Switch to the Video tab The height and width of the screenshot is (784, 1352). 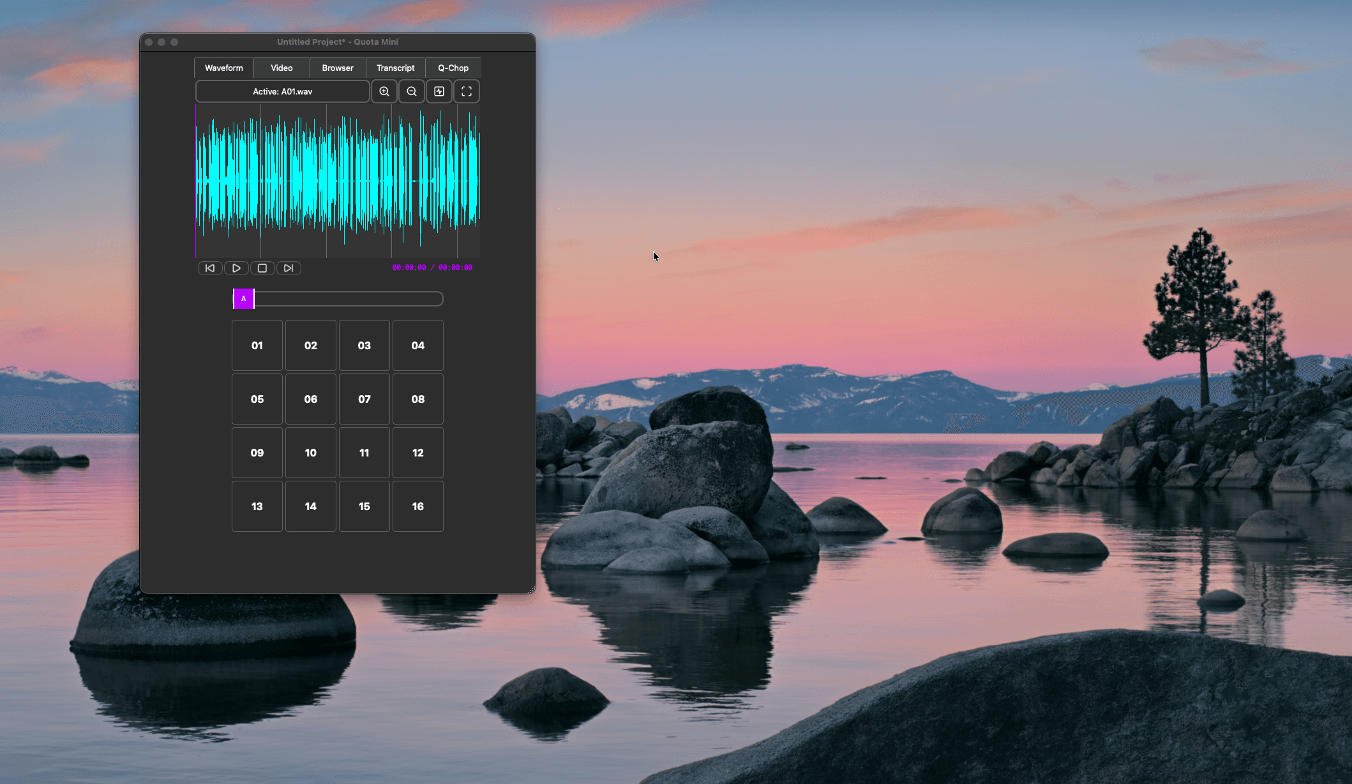pos(282,68)
